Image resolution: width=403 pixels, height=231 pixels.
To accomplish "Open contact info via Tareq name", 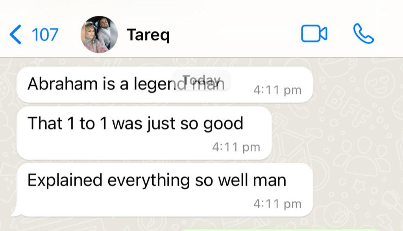I will pyautogui.click(x=148, y=35).
